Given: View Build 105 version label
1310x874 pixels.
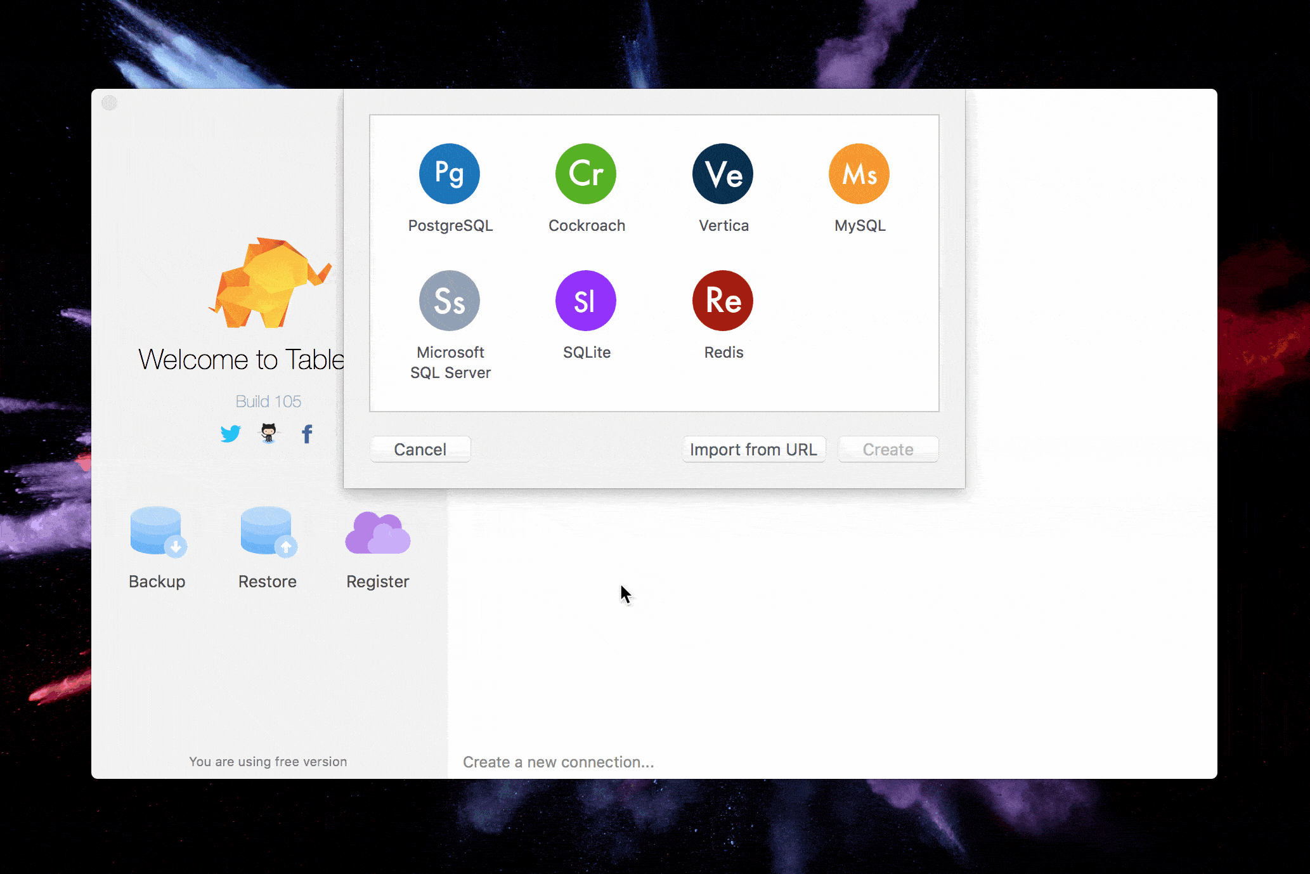Looking at the screenshot, I should tap(268, 400).
